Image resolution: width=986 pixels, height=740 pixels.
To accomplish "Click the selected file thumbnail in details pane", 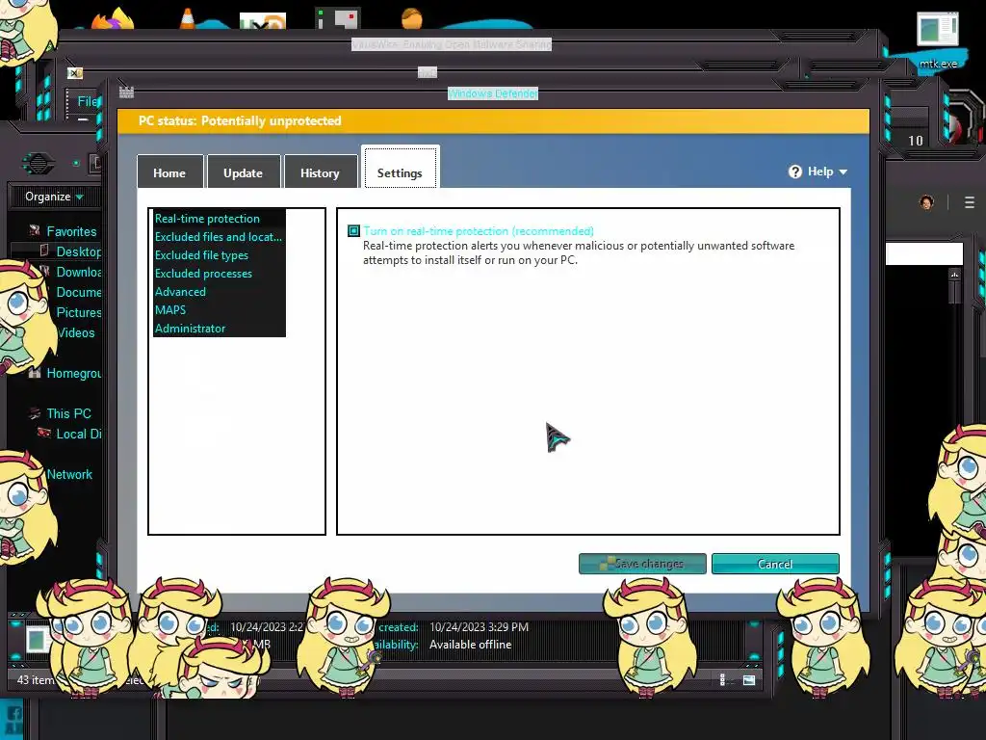I will (x=37, y=640).
